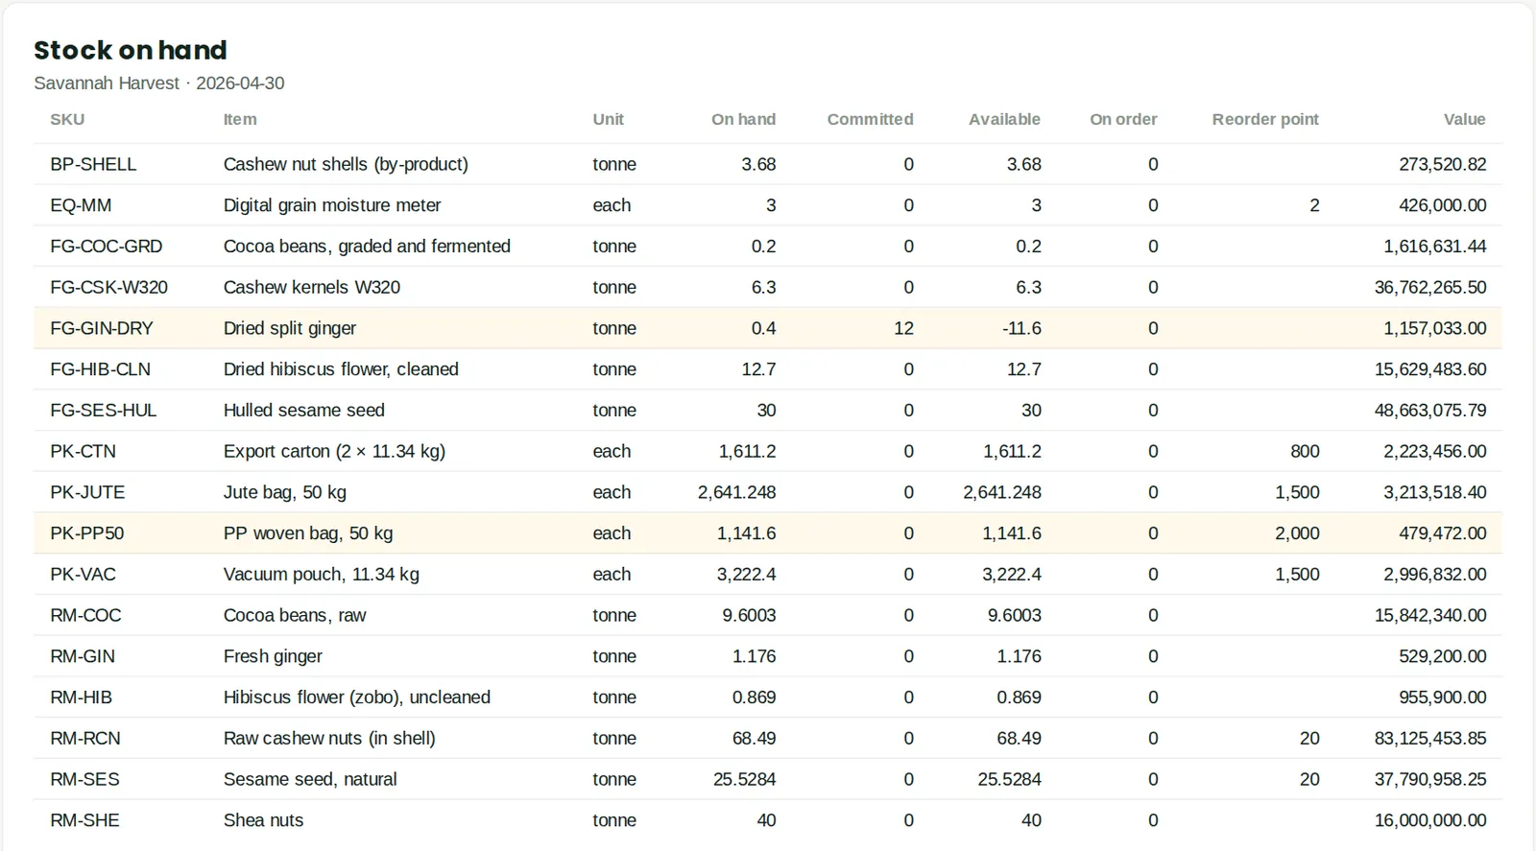Click the Value column header

(x=1464, y=120)
